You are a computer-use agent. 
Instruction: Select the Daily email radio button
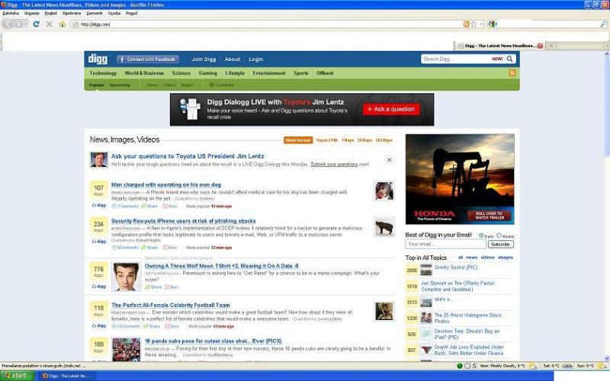[x=482, y=236]
